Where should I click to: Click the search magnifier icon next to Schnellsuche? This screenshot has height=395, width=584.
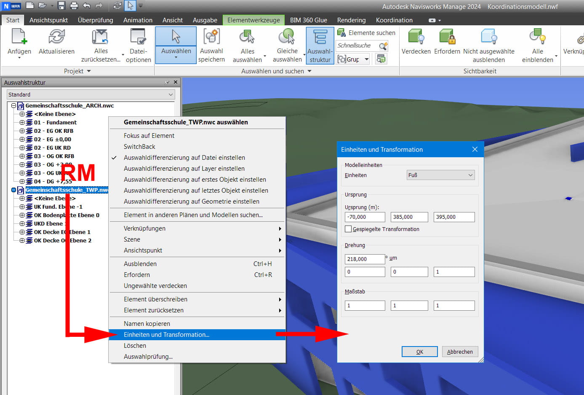(383, 46)
